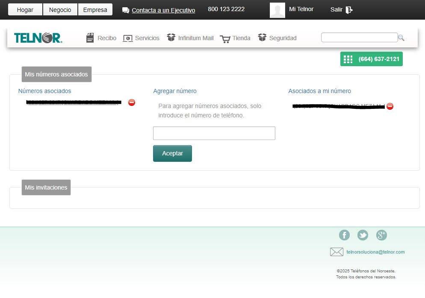Image resolution: width=425 pixels, height=298 pixels.
Task: Open the Seguridad section
Action: pyautogui.click(x=277, y=38)
